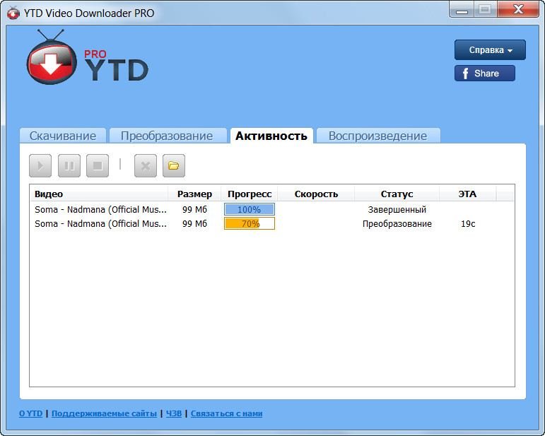Switch to the Скачивание tab
545x436 pixels.
(63, 136)
